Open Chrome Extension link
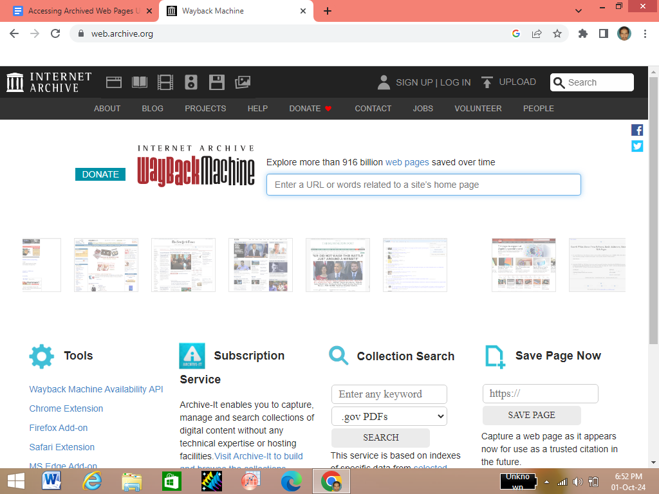Viewport: 659px width, 494px height. (x=66, y=408)
